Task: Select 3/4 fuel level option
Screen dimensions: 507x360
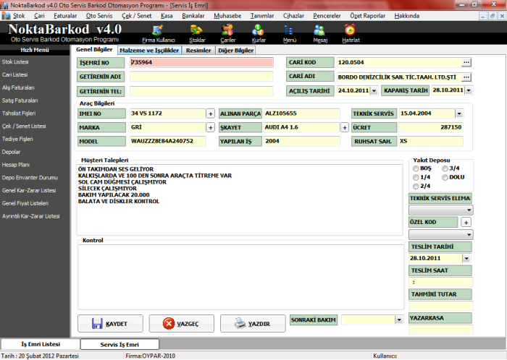Action: 445,168
